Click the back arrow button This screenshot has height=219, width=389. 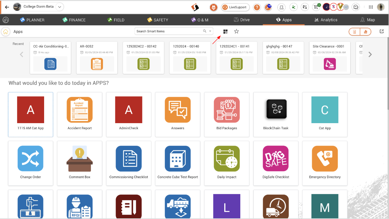(7, 7)
